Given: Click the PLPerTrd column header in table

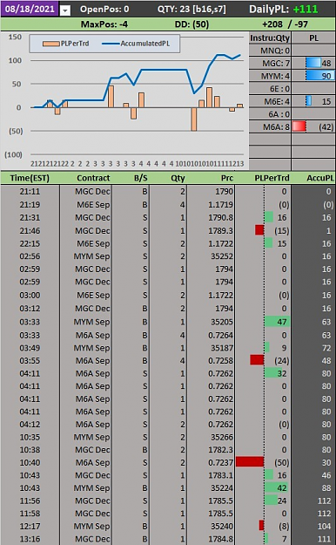Looking at the screenshot, I should point(272,178).
